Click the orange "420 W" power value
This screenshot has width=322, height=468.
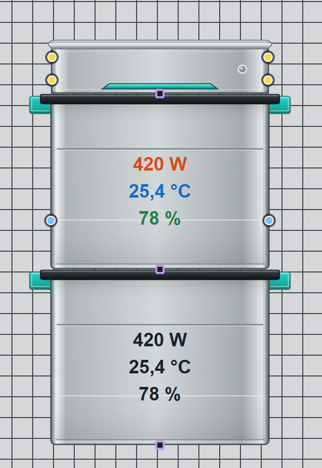(x=160, y=164)
